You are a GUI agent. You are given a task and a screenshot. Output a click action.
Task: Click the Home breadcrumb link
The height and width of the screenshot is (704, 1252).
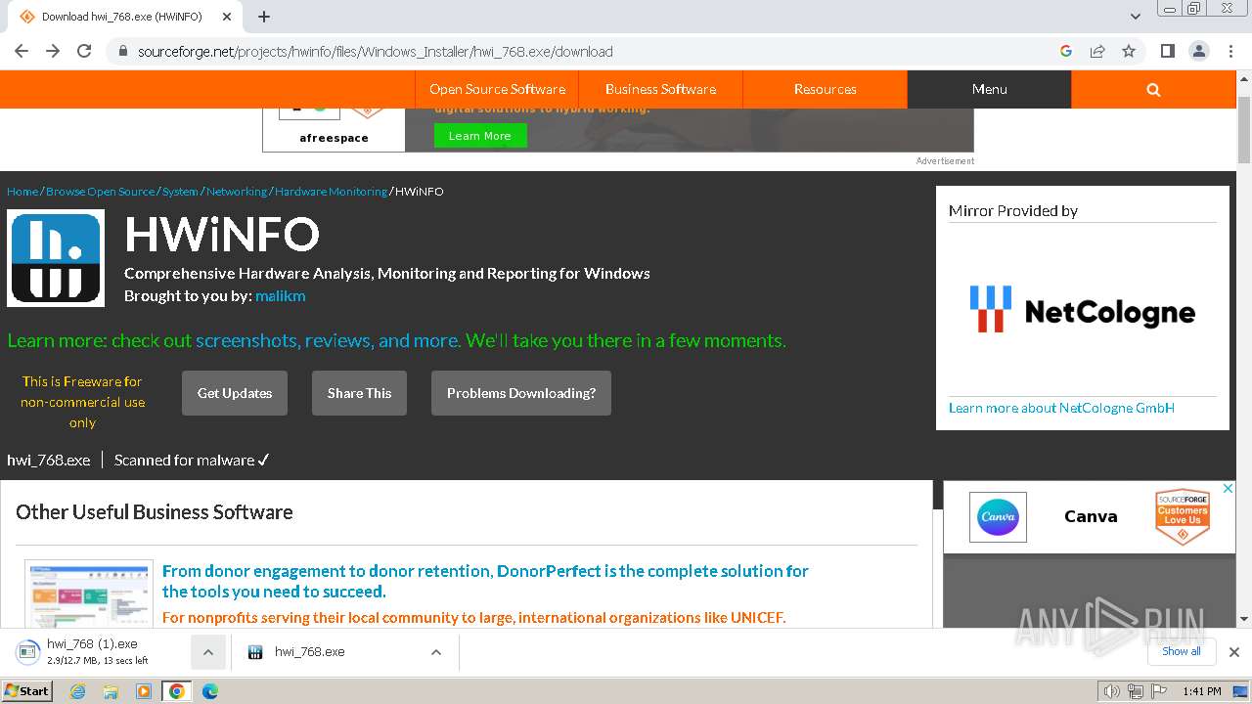coord(22,192)
